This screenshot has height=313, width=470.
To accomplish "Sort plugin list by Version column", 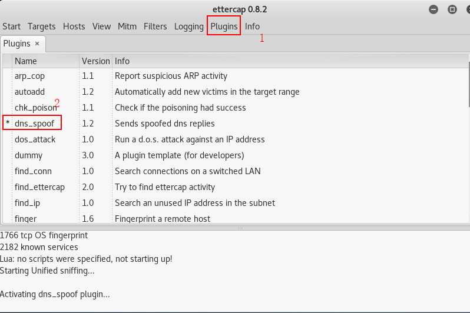I will [x=95, y=61].
